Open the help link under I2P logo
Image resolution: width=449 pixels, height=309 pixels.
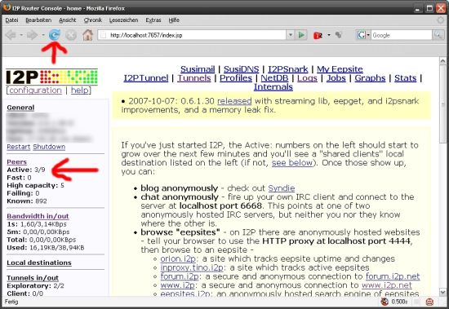click(80, 90)
